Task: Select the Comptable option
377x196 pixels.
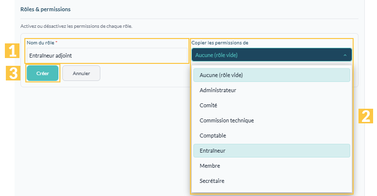Action: click(272, 136)
